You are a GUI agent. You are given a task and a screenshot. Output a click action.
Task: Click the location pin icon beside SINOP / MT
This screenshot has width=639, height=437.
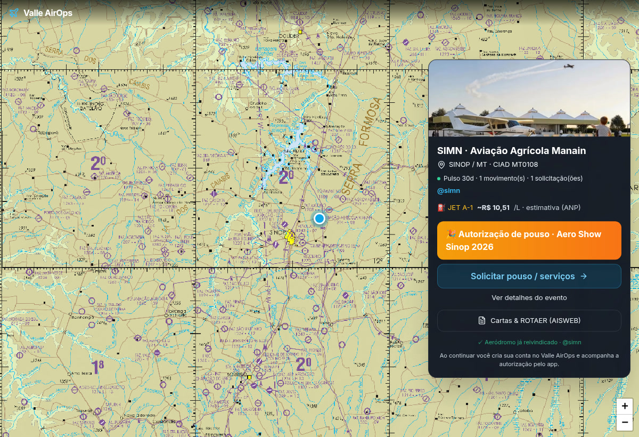click(441, 165)
